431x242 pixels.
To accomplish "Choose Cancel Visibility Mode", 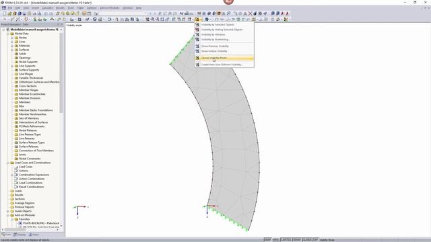I will [x=224, y=58].
